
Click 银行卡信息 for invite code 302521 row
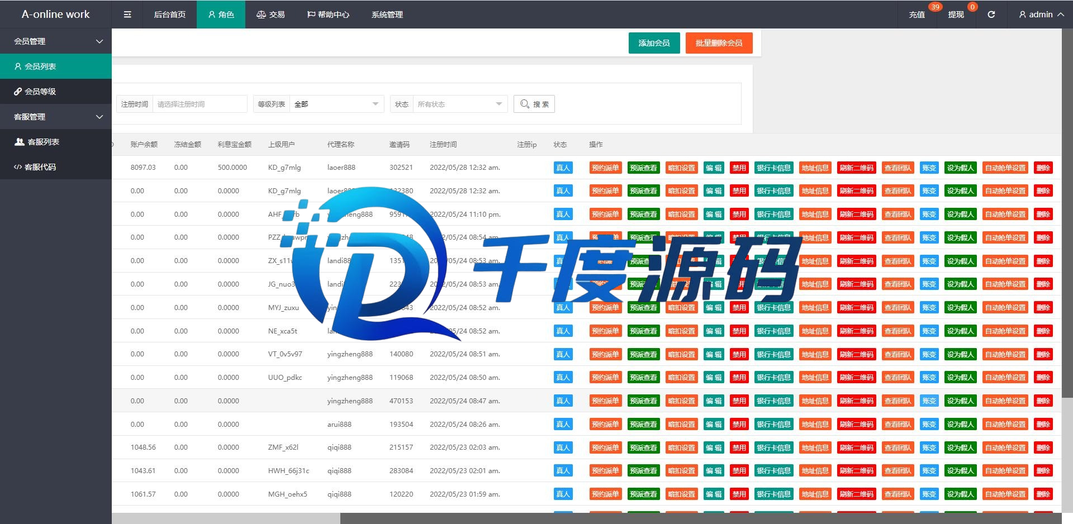coord(774,168)
